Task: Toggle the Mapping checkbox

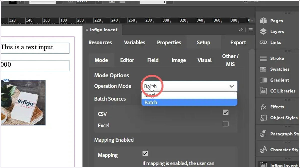Action: [x=145, y=153]
